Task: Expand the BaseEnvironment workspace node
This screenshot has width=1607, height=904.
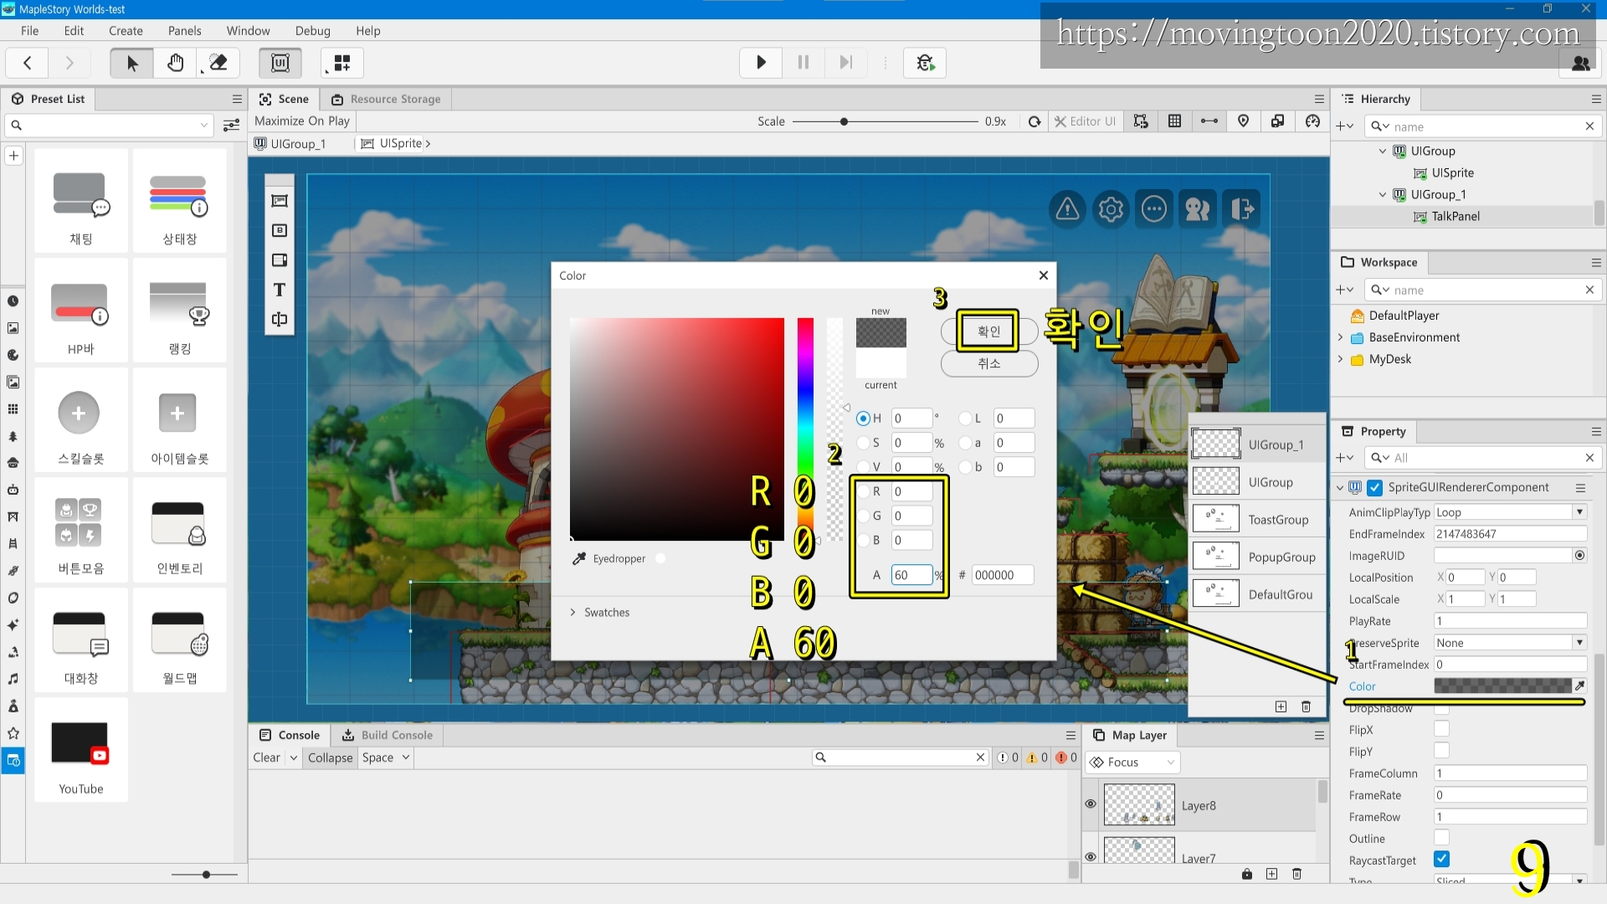Action: point(1340,337)
